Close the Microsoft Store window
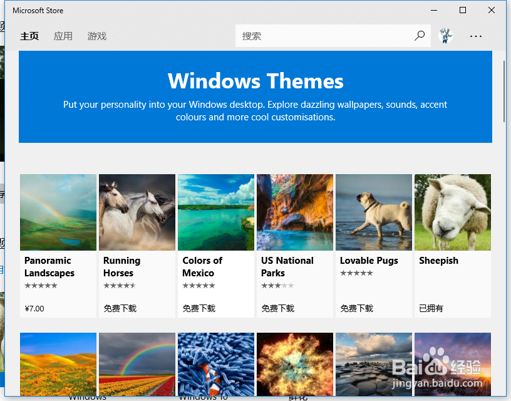 (x=492, y=11)
